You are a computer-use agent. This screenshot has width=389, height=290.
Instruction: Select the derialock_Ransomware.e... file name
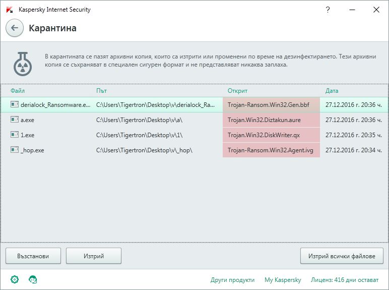(x=55, y=105)
